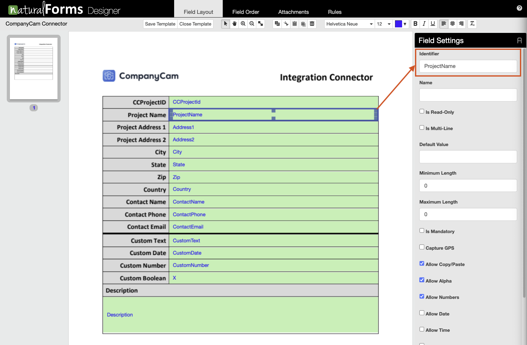
Task: Open the text color dropdown arrow
Action: pyautogui.click(x=405, y=24)
